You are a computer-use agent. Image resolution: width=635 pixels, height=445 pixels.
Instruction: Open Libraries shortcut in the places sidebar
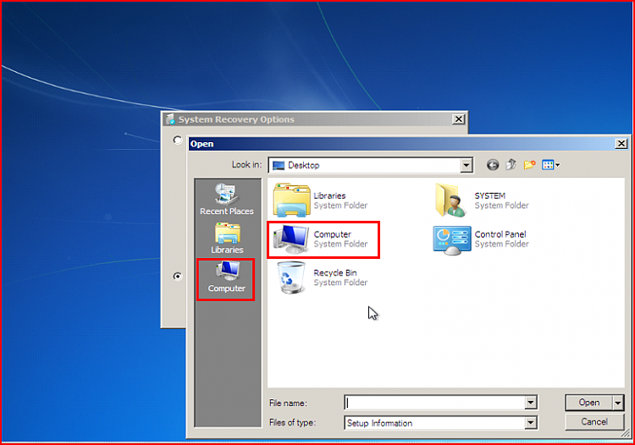click(x=227, y=239)
